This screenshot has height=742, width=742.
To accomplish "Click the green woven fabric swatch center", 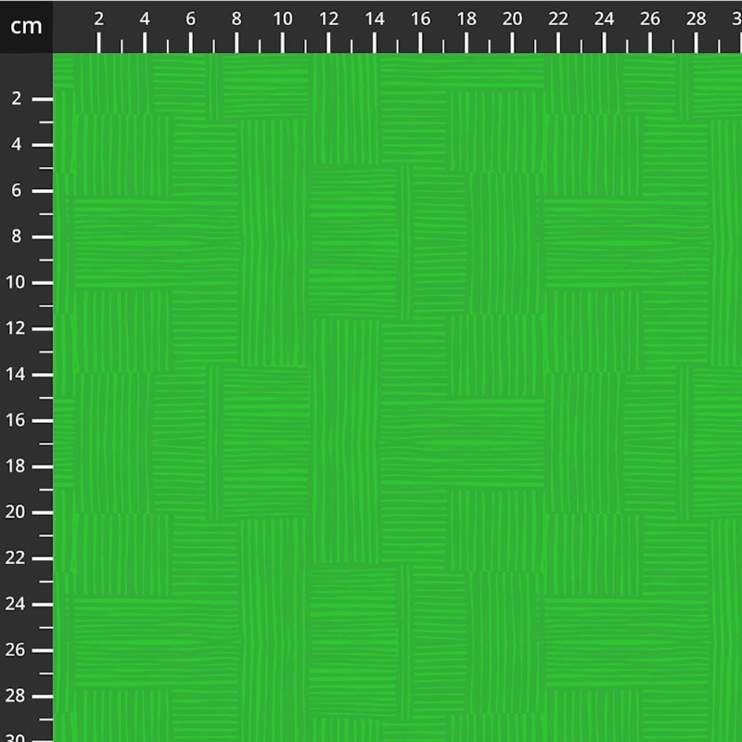I will click(397, 397).
